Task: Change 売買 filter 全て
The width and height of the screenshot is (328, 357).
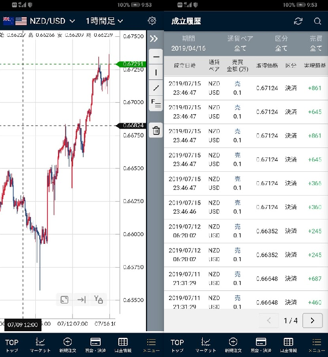Action: (316, 44)
